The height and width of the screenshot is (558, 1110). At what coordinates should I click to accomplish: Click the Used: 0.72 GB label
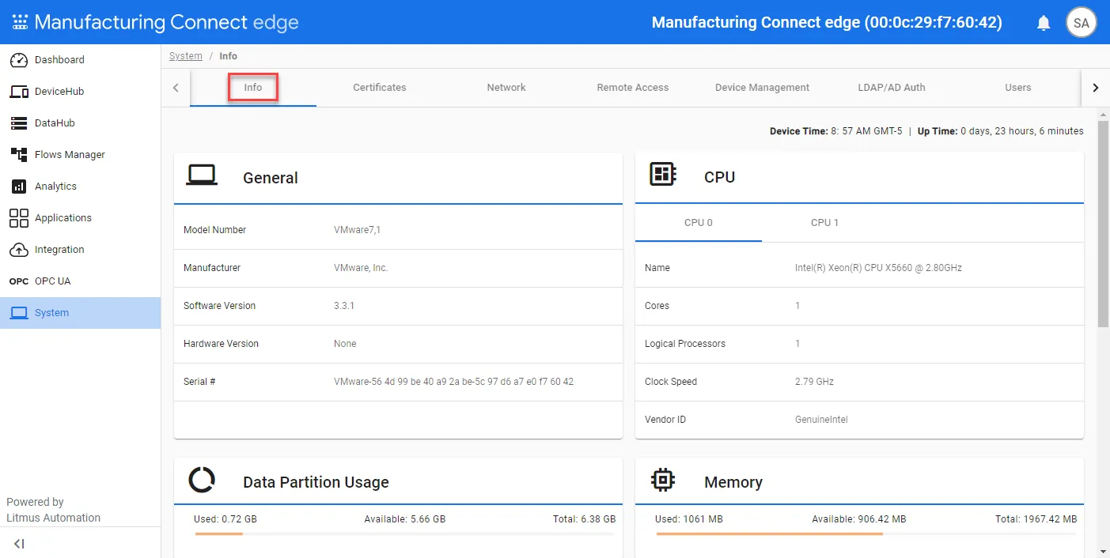coord(225,519)
